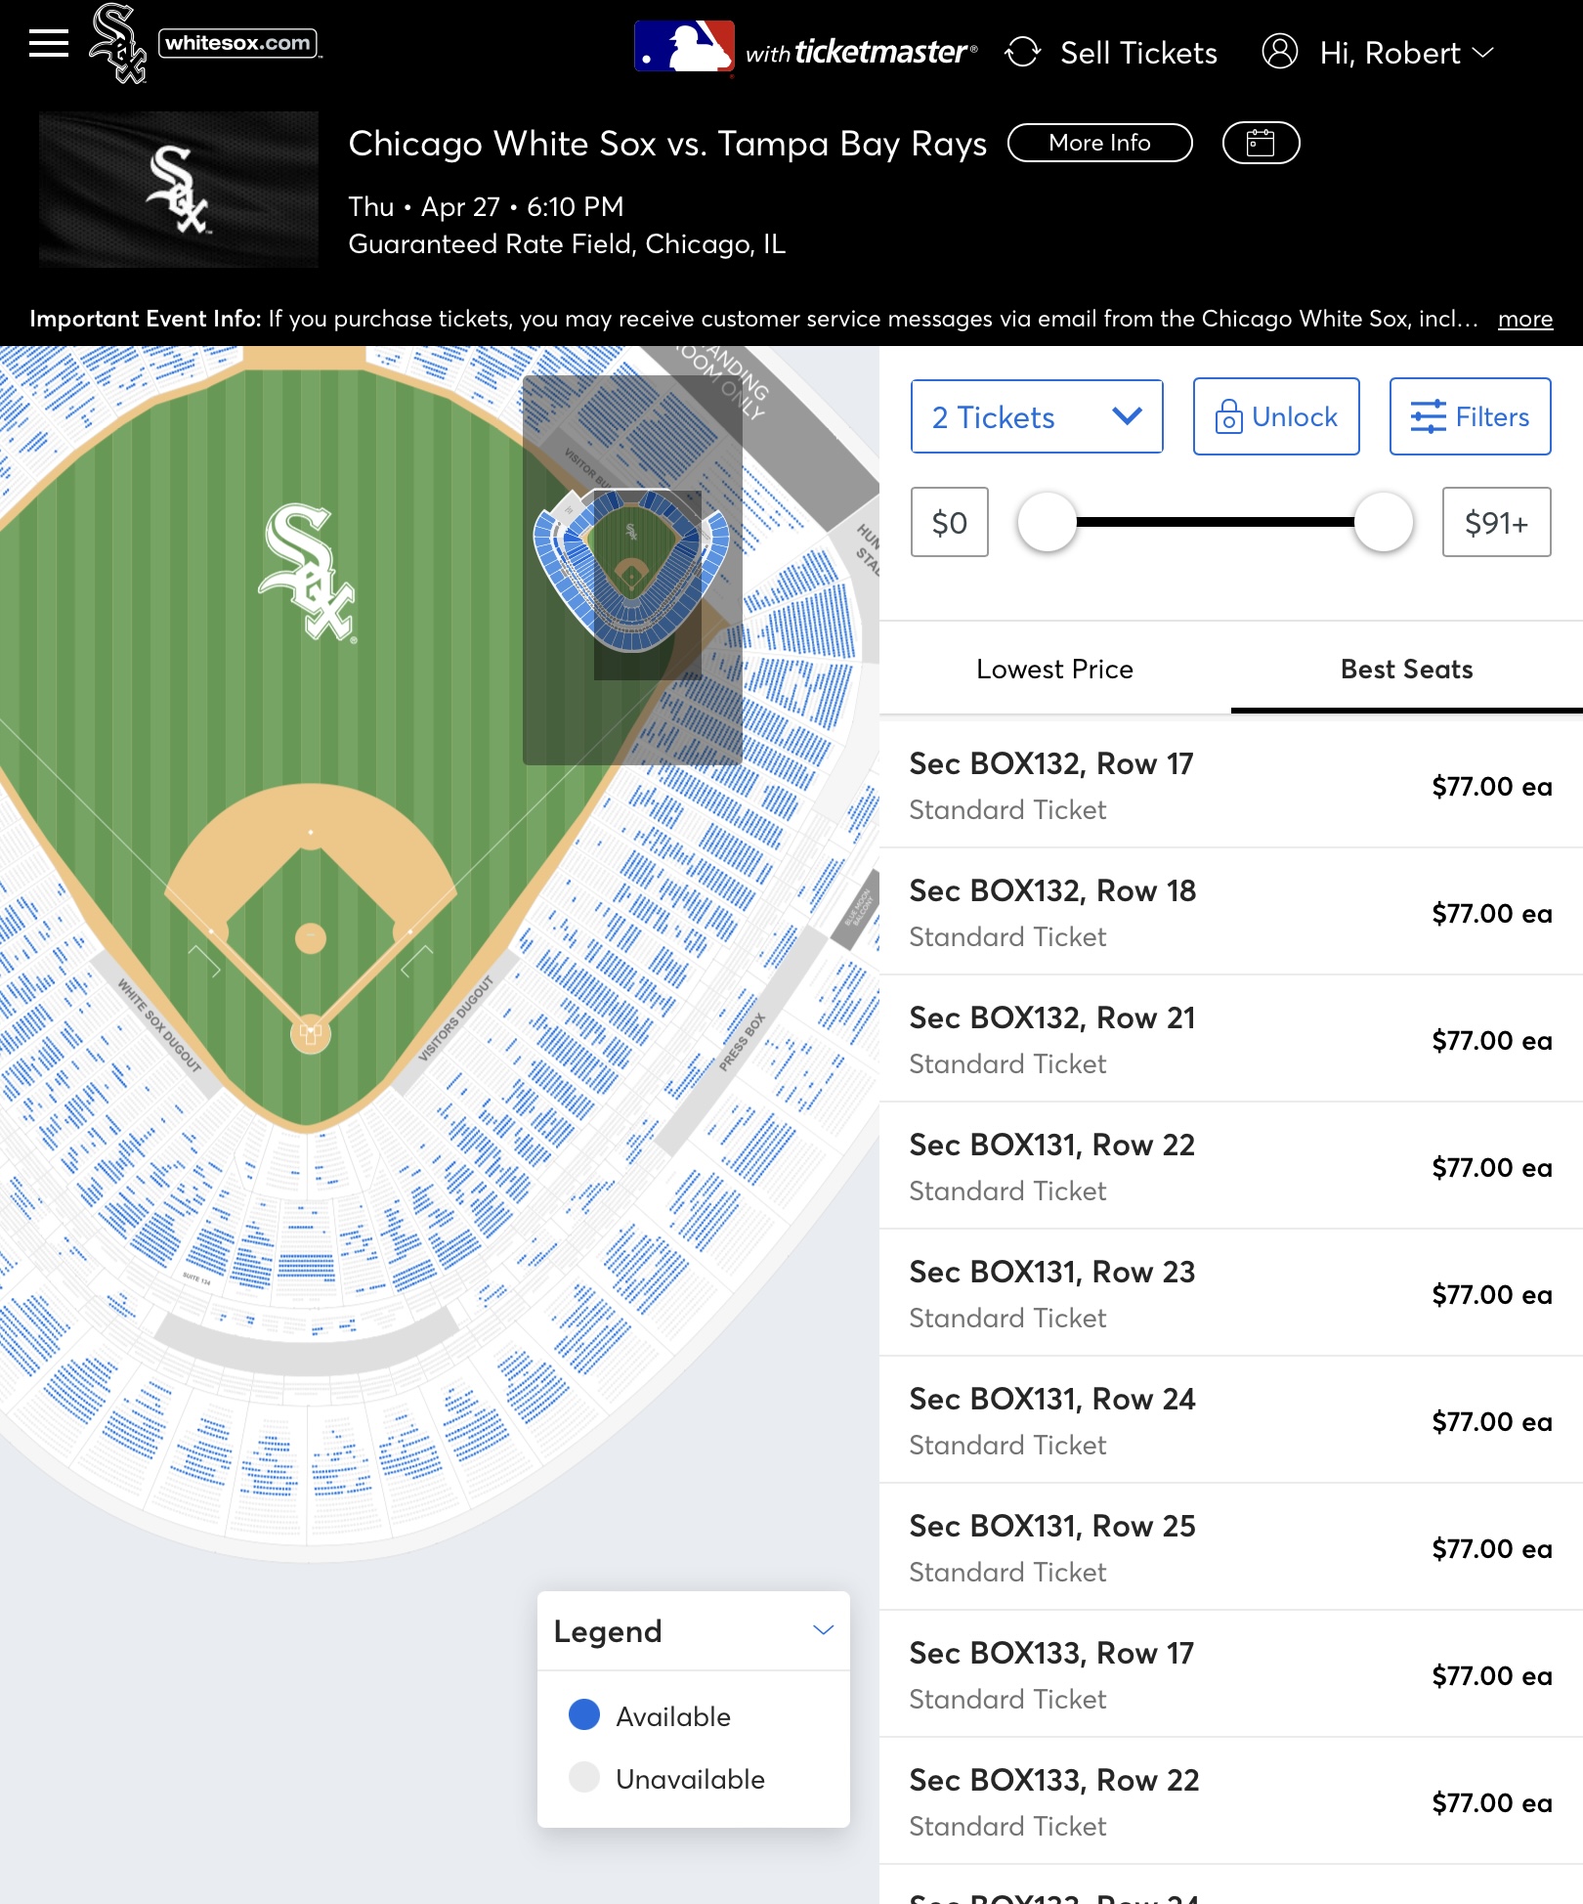Click the MLB logo icon

tap(684, 46)
